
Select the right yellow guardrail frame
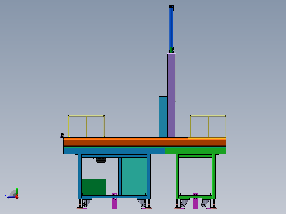click(208, 126)
